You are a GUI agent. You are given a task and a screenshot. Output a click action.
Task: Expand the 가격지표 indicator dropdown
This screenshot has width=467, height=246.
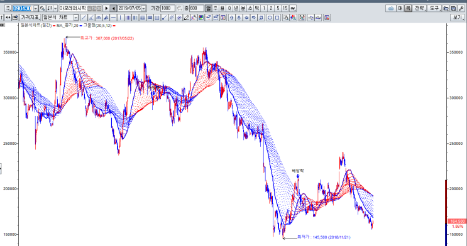click(x=30, y=18)
